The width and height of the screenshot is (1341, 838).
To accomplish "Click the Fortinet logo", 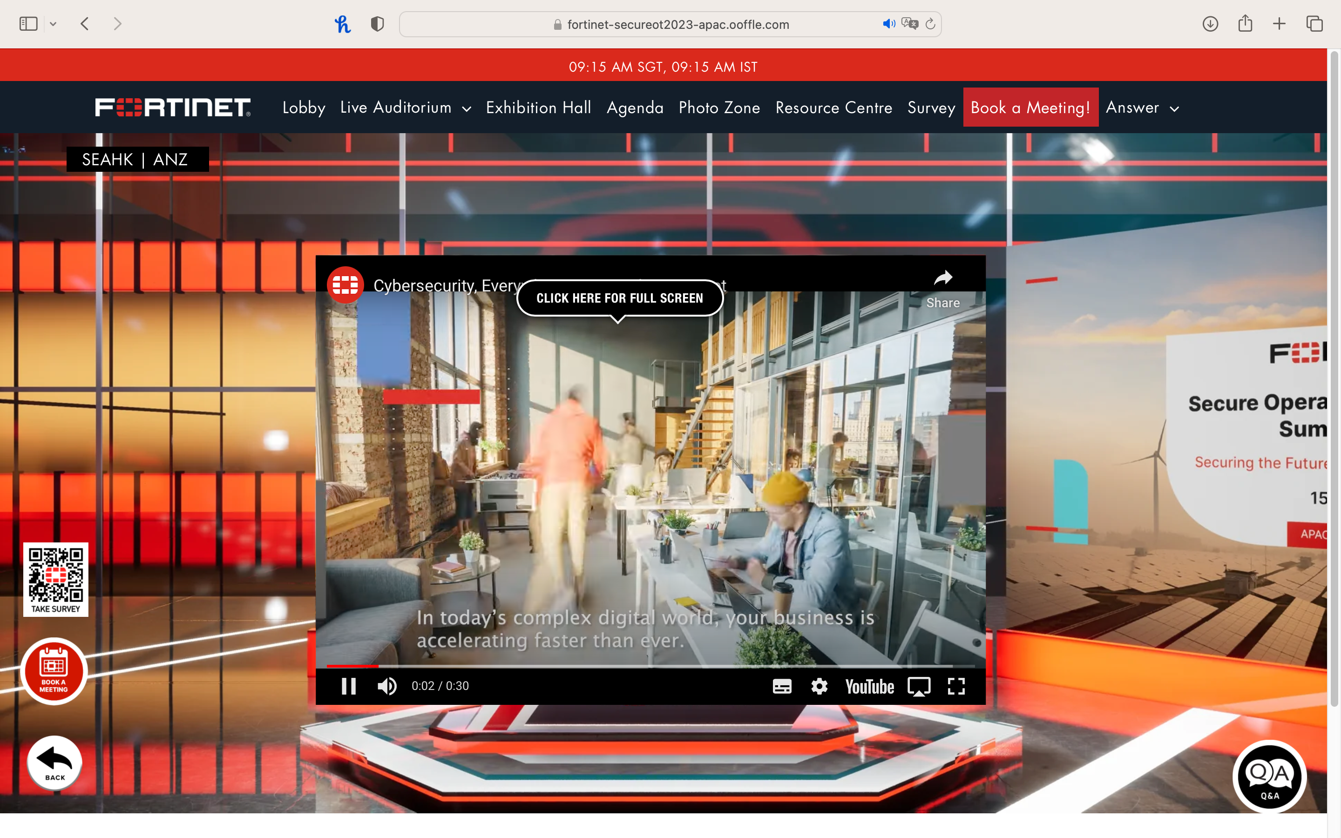I will coord(172,108).
